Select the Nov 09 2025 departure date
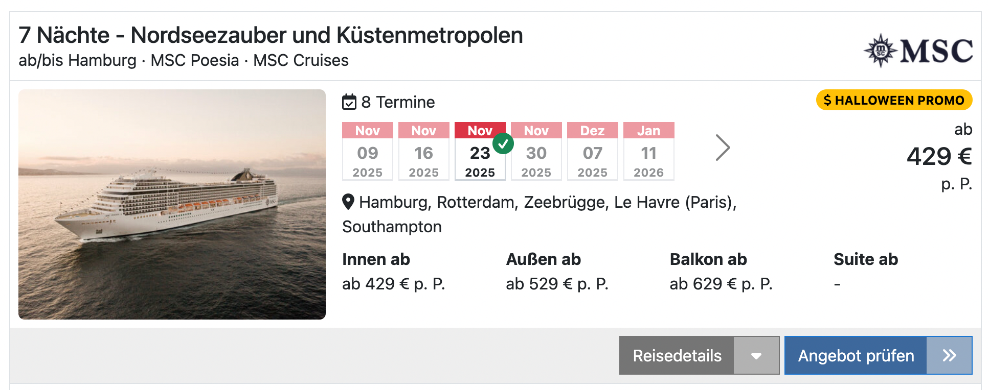 (368, 152)
